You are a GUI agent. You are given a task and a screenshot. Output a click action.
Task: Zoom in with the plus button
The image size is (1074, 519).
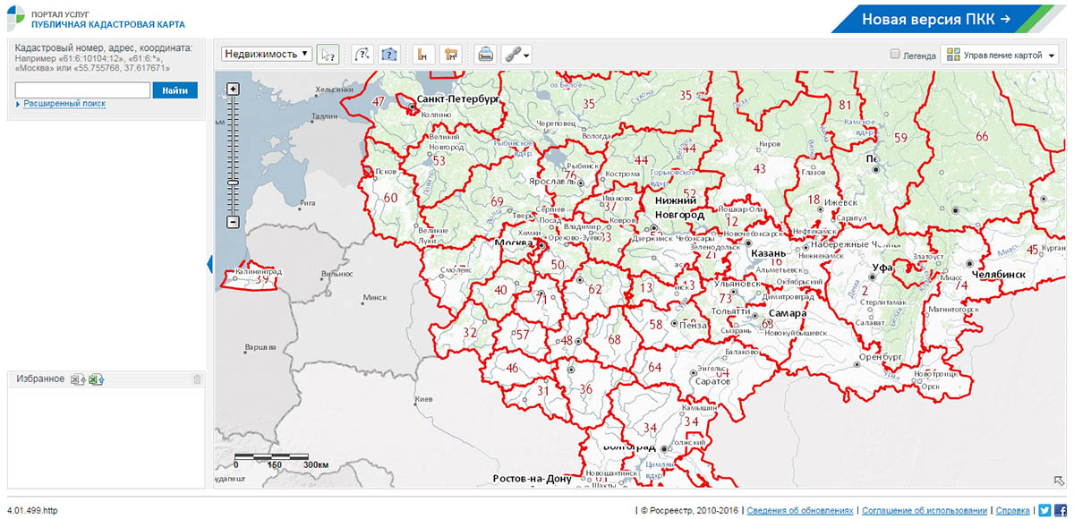(234, 89)
